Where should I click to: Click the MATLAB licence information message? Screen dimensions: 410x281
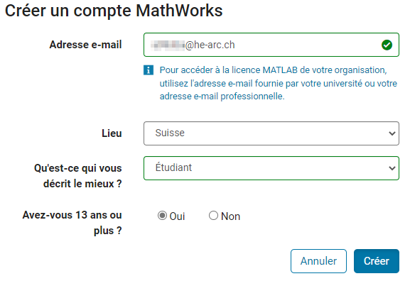coord(279,83)
